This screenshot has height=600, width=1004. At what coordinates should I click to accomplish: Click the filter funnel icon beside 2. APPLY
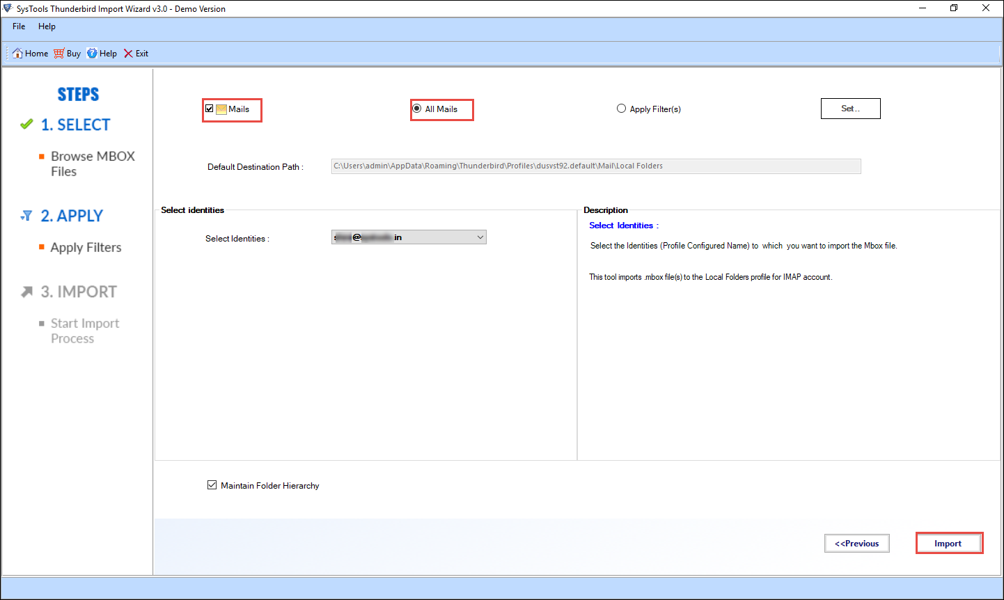coord(26,216)
